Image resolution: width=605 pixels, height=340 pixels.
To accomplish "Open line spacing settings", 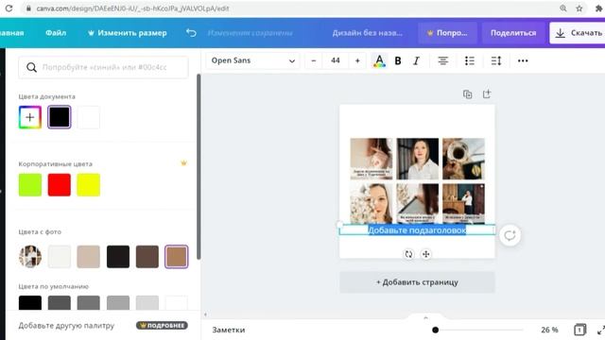I will click(495, 60).
